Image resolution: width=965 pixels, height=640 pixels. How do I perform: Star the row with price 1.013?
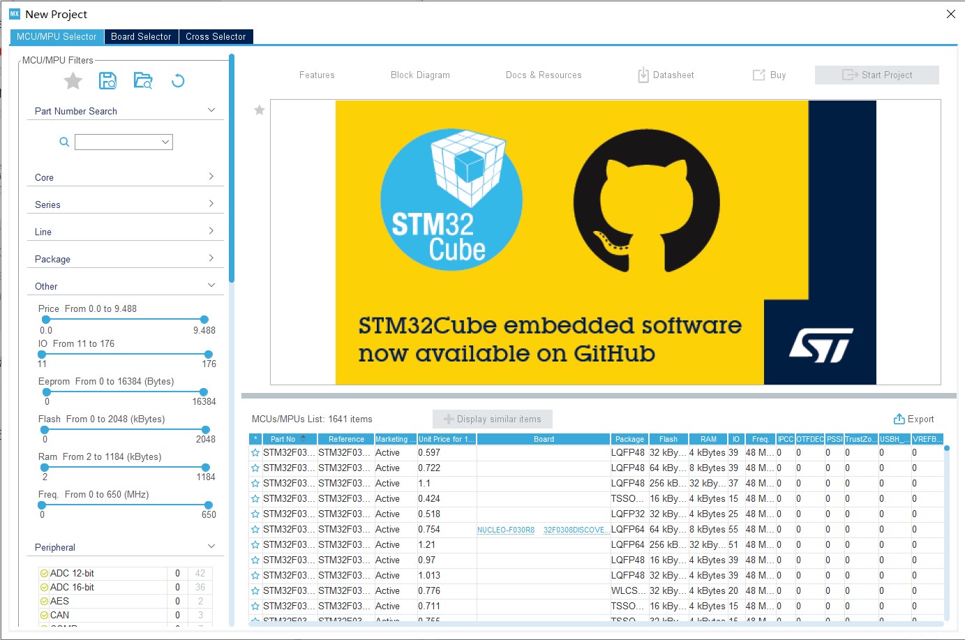pyautogui.click(x=255, y=576)
